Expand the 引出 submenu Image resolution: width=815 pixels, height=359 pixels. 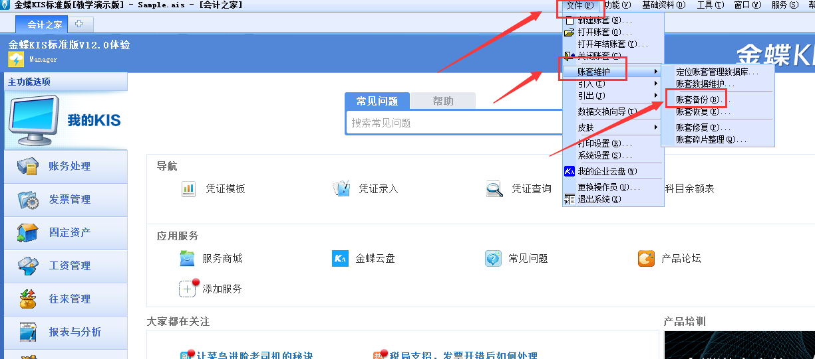tap(613, 96)
